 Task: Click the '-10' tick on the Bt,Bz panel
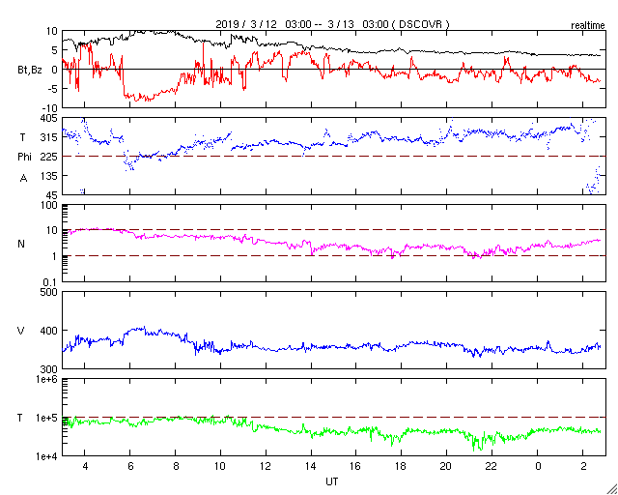50,108
